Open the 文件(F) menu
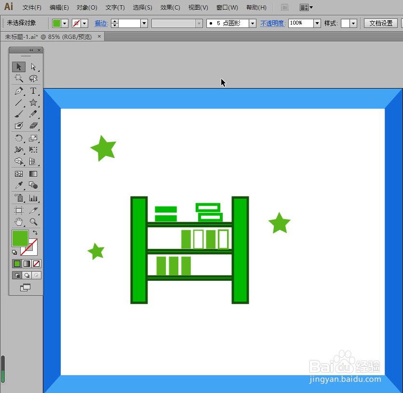Viewport: 403px width, 393px height. pyautogui.click(x=32, y=8)
